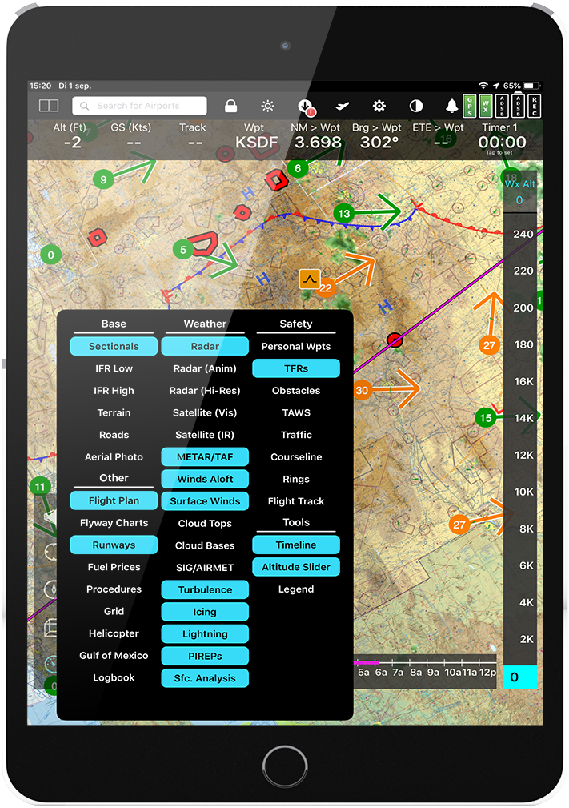This screenshot has height=808, width=569.
Task: Open settings via the gear icon
Action: click(379, 106)
